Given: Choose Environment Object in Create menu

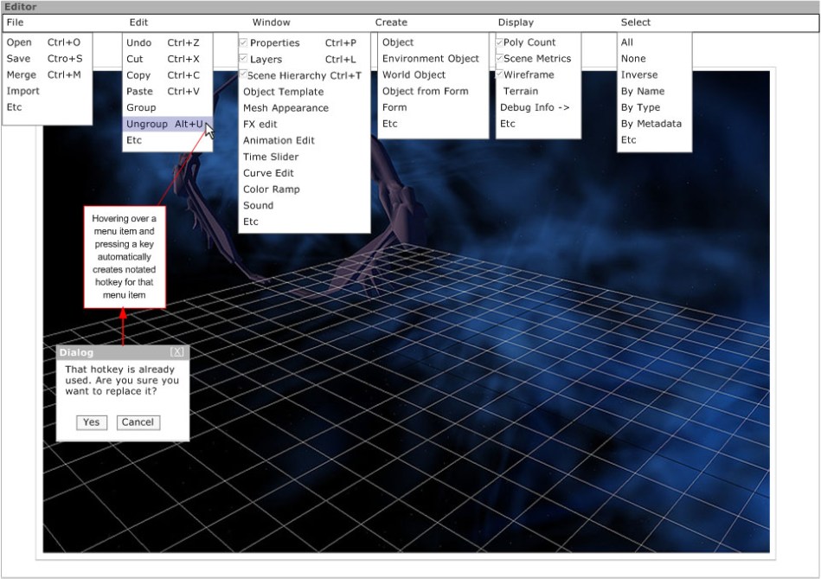Looking at the screenshot, I should click(430, 59).
